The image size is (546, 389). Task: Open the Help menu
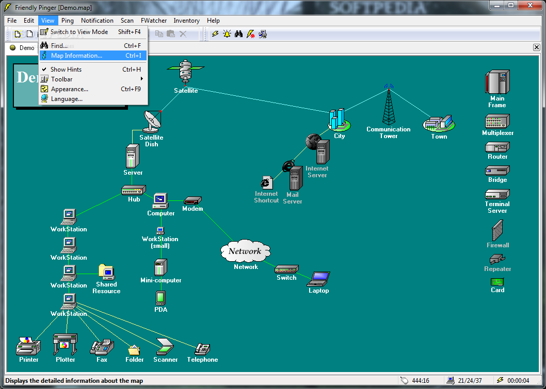213,21
